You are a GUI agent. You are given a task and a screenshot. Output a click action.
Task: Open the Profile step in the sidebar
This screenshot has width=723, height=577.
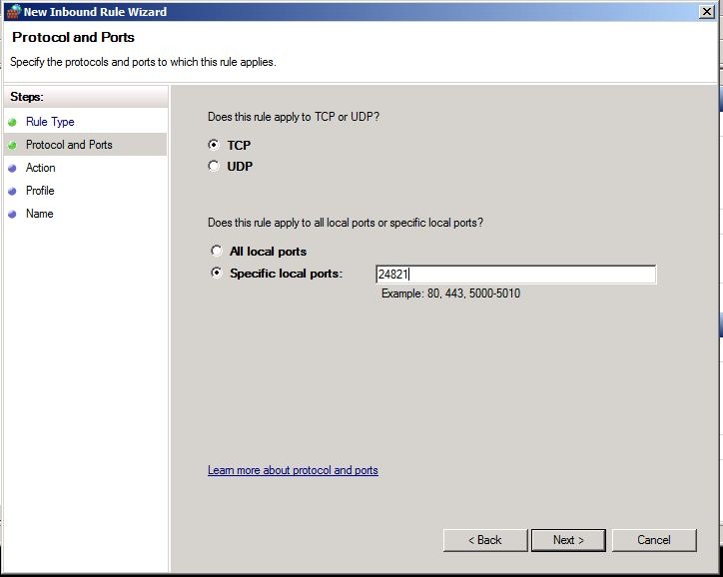click(40, 191)
